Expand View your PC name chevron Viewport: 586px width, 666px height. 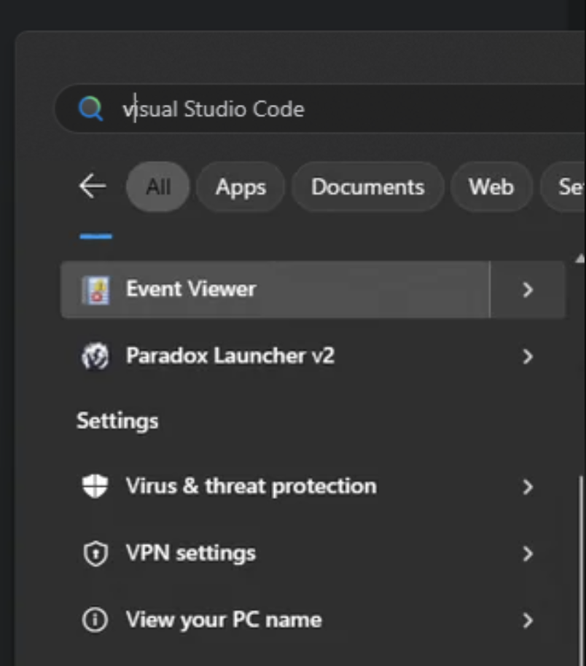pyautogui.click(x=528, y=621)
